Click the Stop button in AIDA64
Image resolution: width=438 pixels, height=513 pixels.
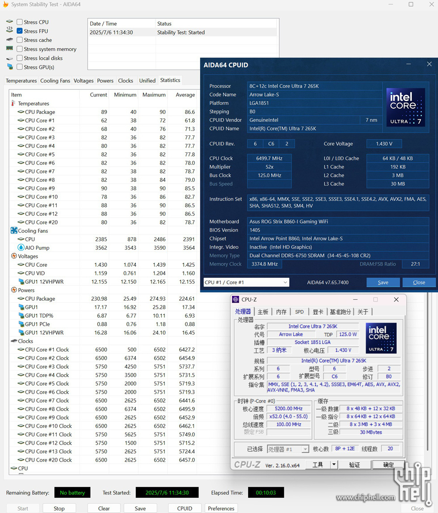coord(59,508)
